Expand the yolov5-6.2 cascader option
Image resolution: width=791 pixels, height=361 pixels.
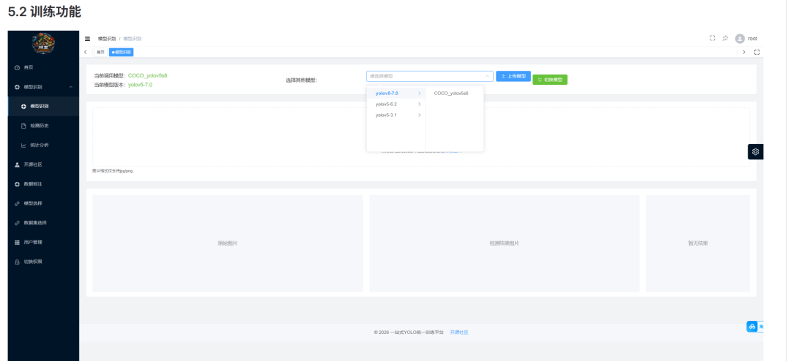(x=396, y=104)
